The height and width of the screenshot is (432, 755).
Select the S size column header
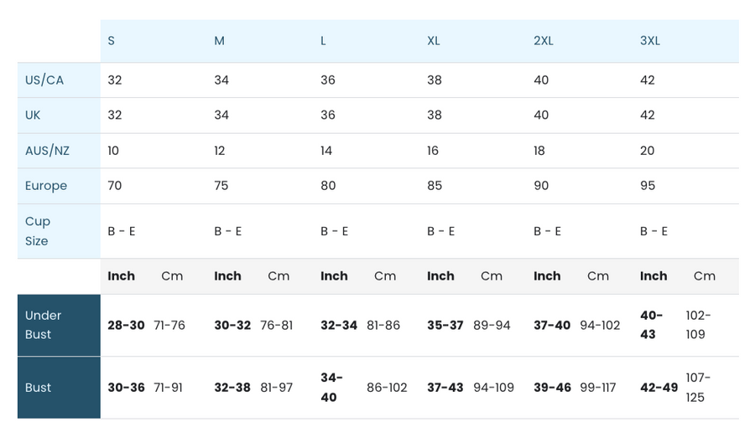pyautogui.click(x=112, y=41)
